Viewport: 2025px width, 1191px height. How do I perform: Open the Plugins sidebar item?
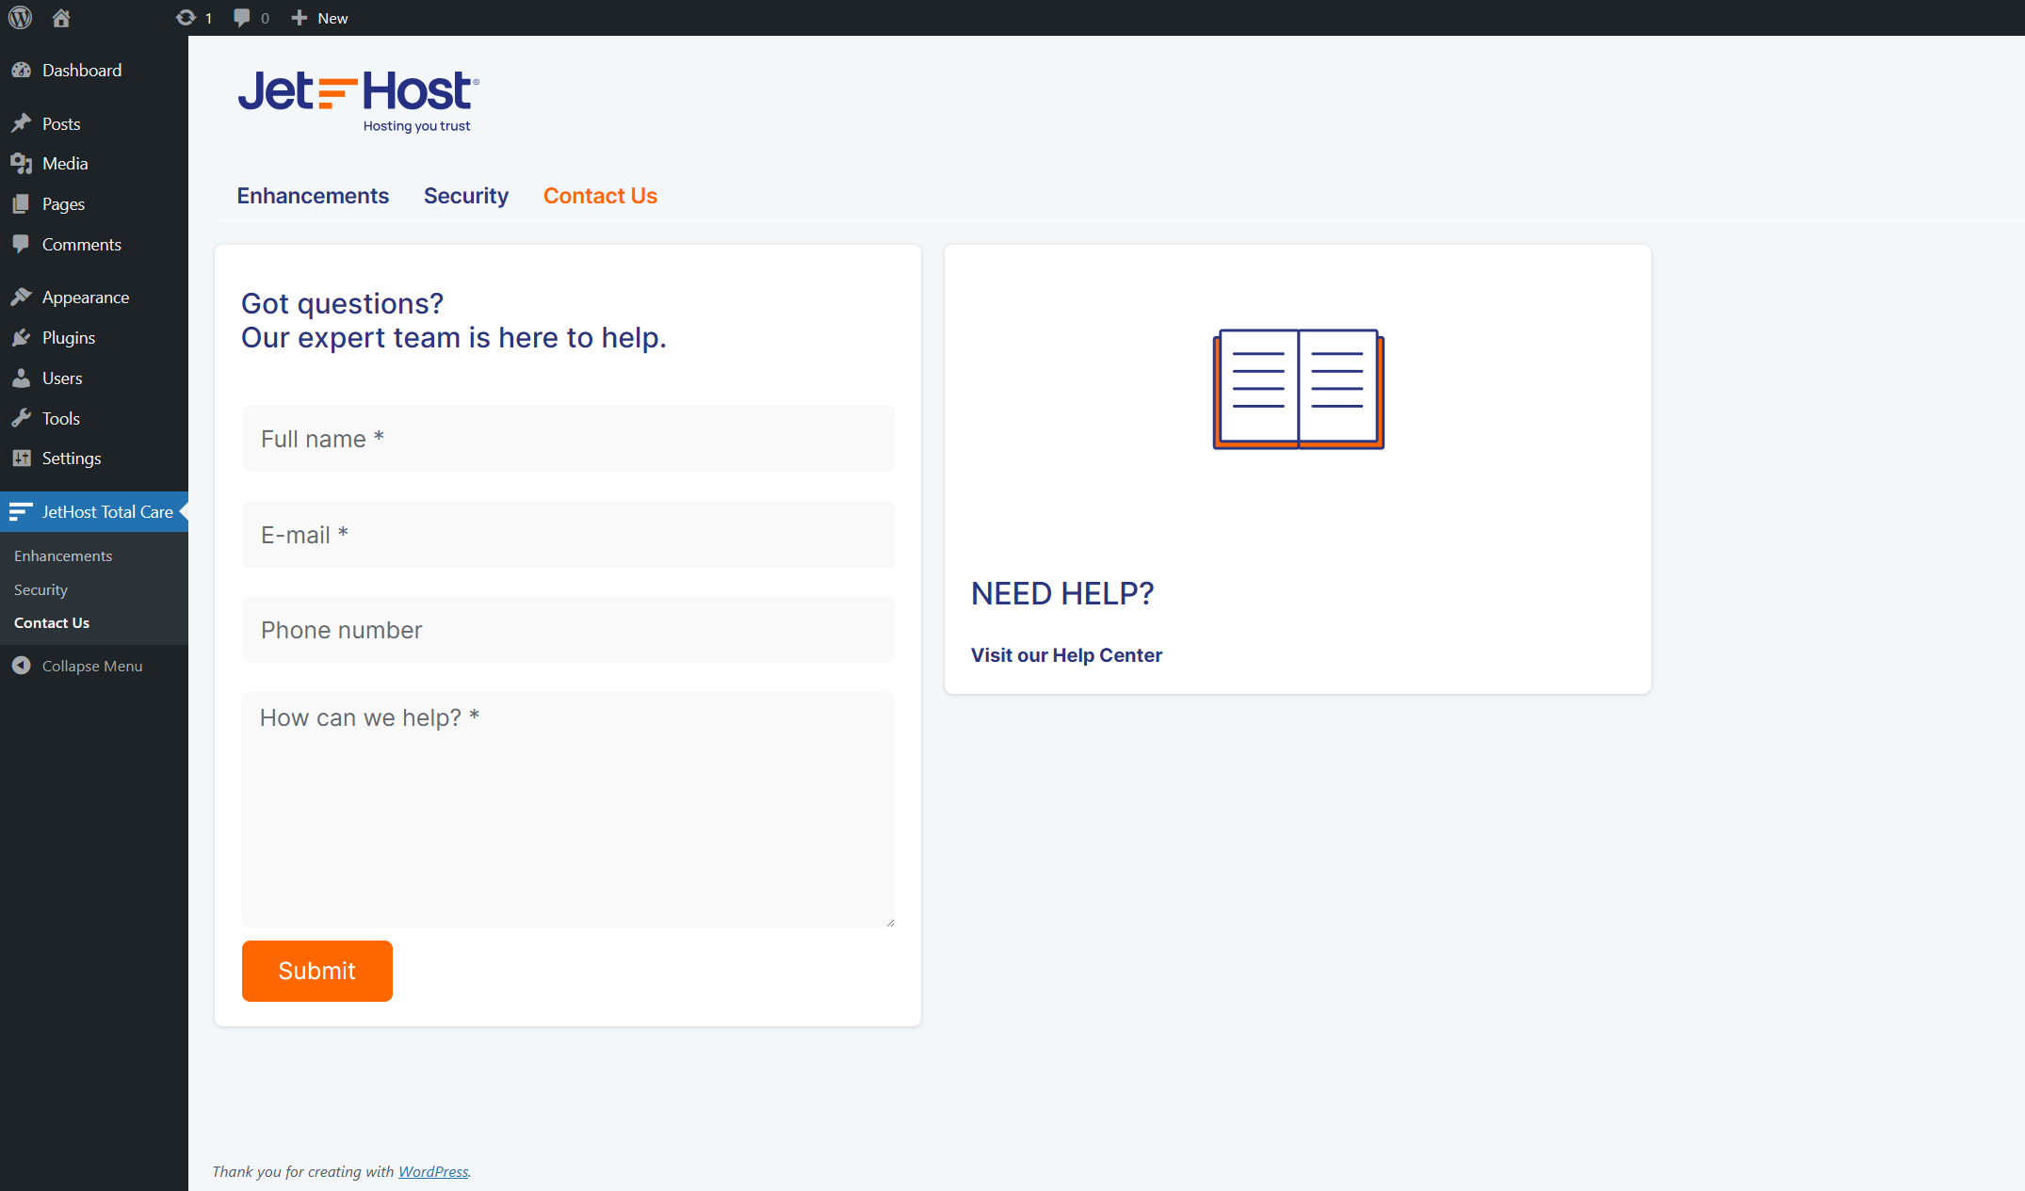point(68,338)
